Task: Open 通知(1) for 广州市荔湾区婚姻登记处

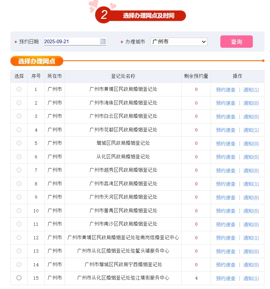Action: pos(251,183)
